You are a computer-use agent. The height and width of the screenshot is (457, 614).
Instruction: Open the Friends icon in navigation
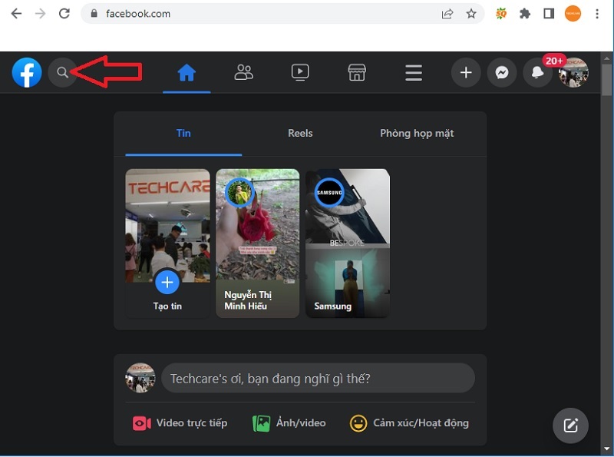pos(244,73)
